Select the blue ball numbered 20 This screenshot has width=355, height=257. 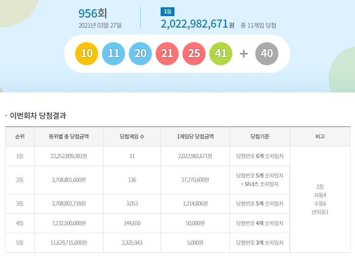coord(140,53)
